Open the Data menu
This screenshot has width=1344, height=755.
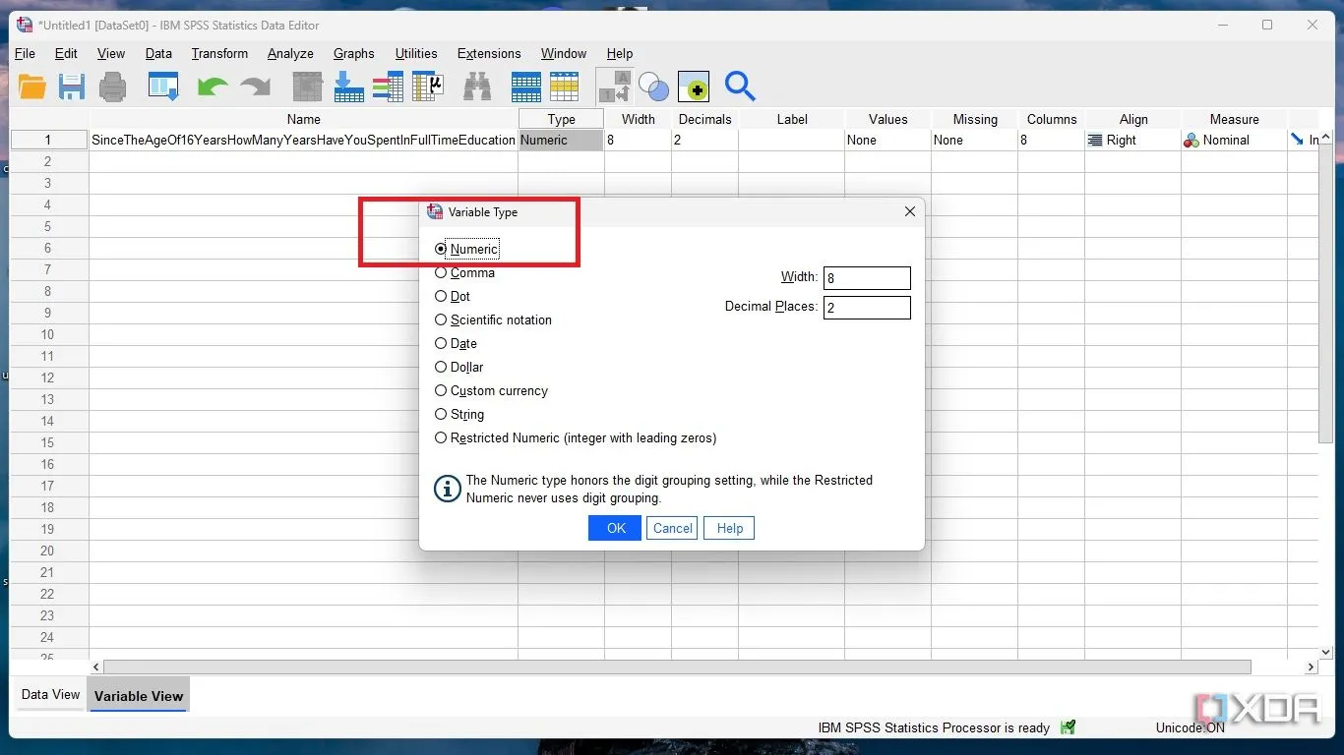click(158, 54)
